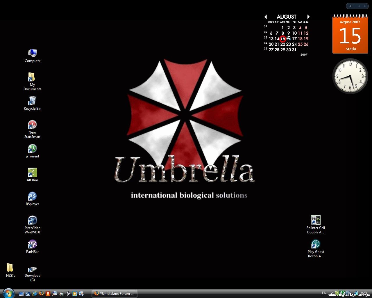Select the Computer desktop icon
372x298 pixels.
pyautogui.click(x=32, y=56)
